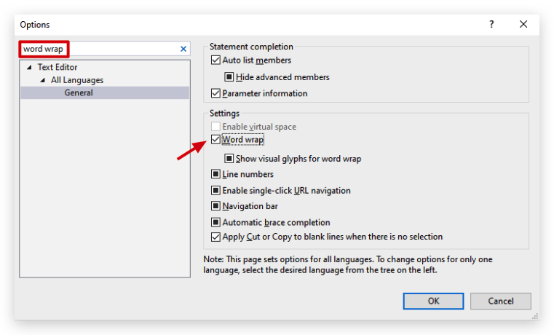Click the Settings group label
The image size is (554, 335).
click(224, 113)
